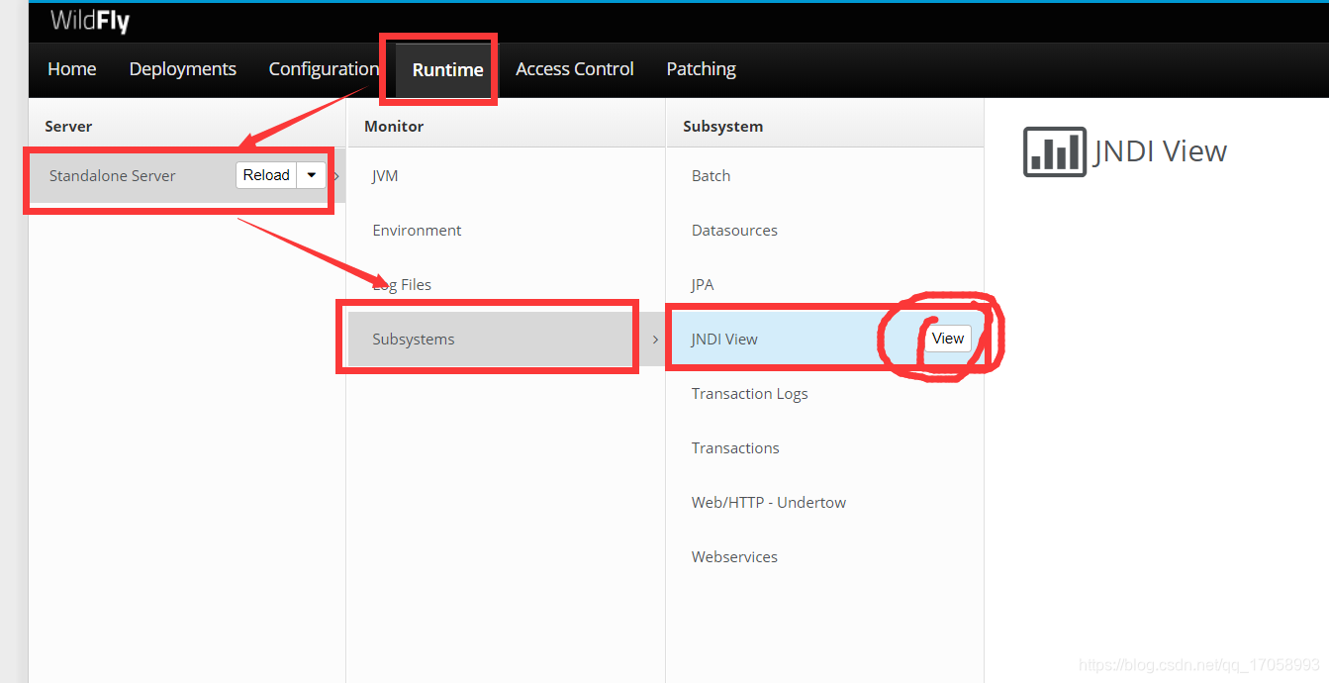Open the Patching tab
This screenshot has height=683, width=1329.
(x=702, y=69)
